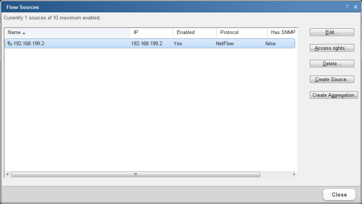362x204 pixels.
Task: Sort by the IP column header
Action: (x=151, y=33)
